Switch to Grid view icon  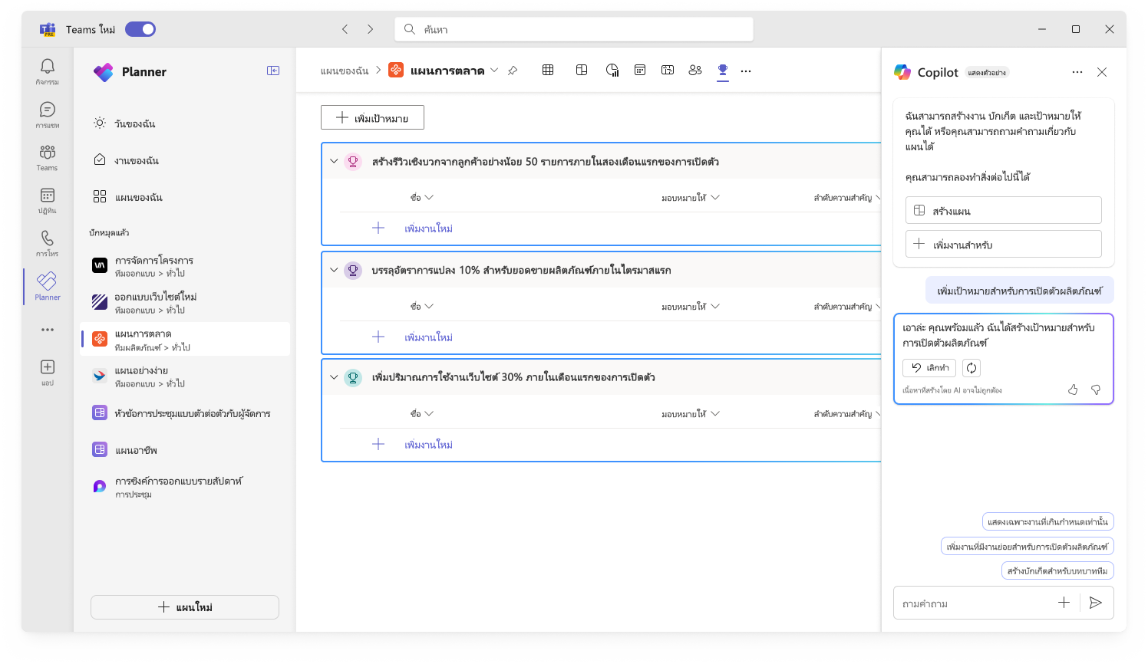click(548, 70)
